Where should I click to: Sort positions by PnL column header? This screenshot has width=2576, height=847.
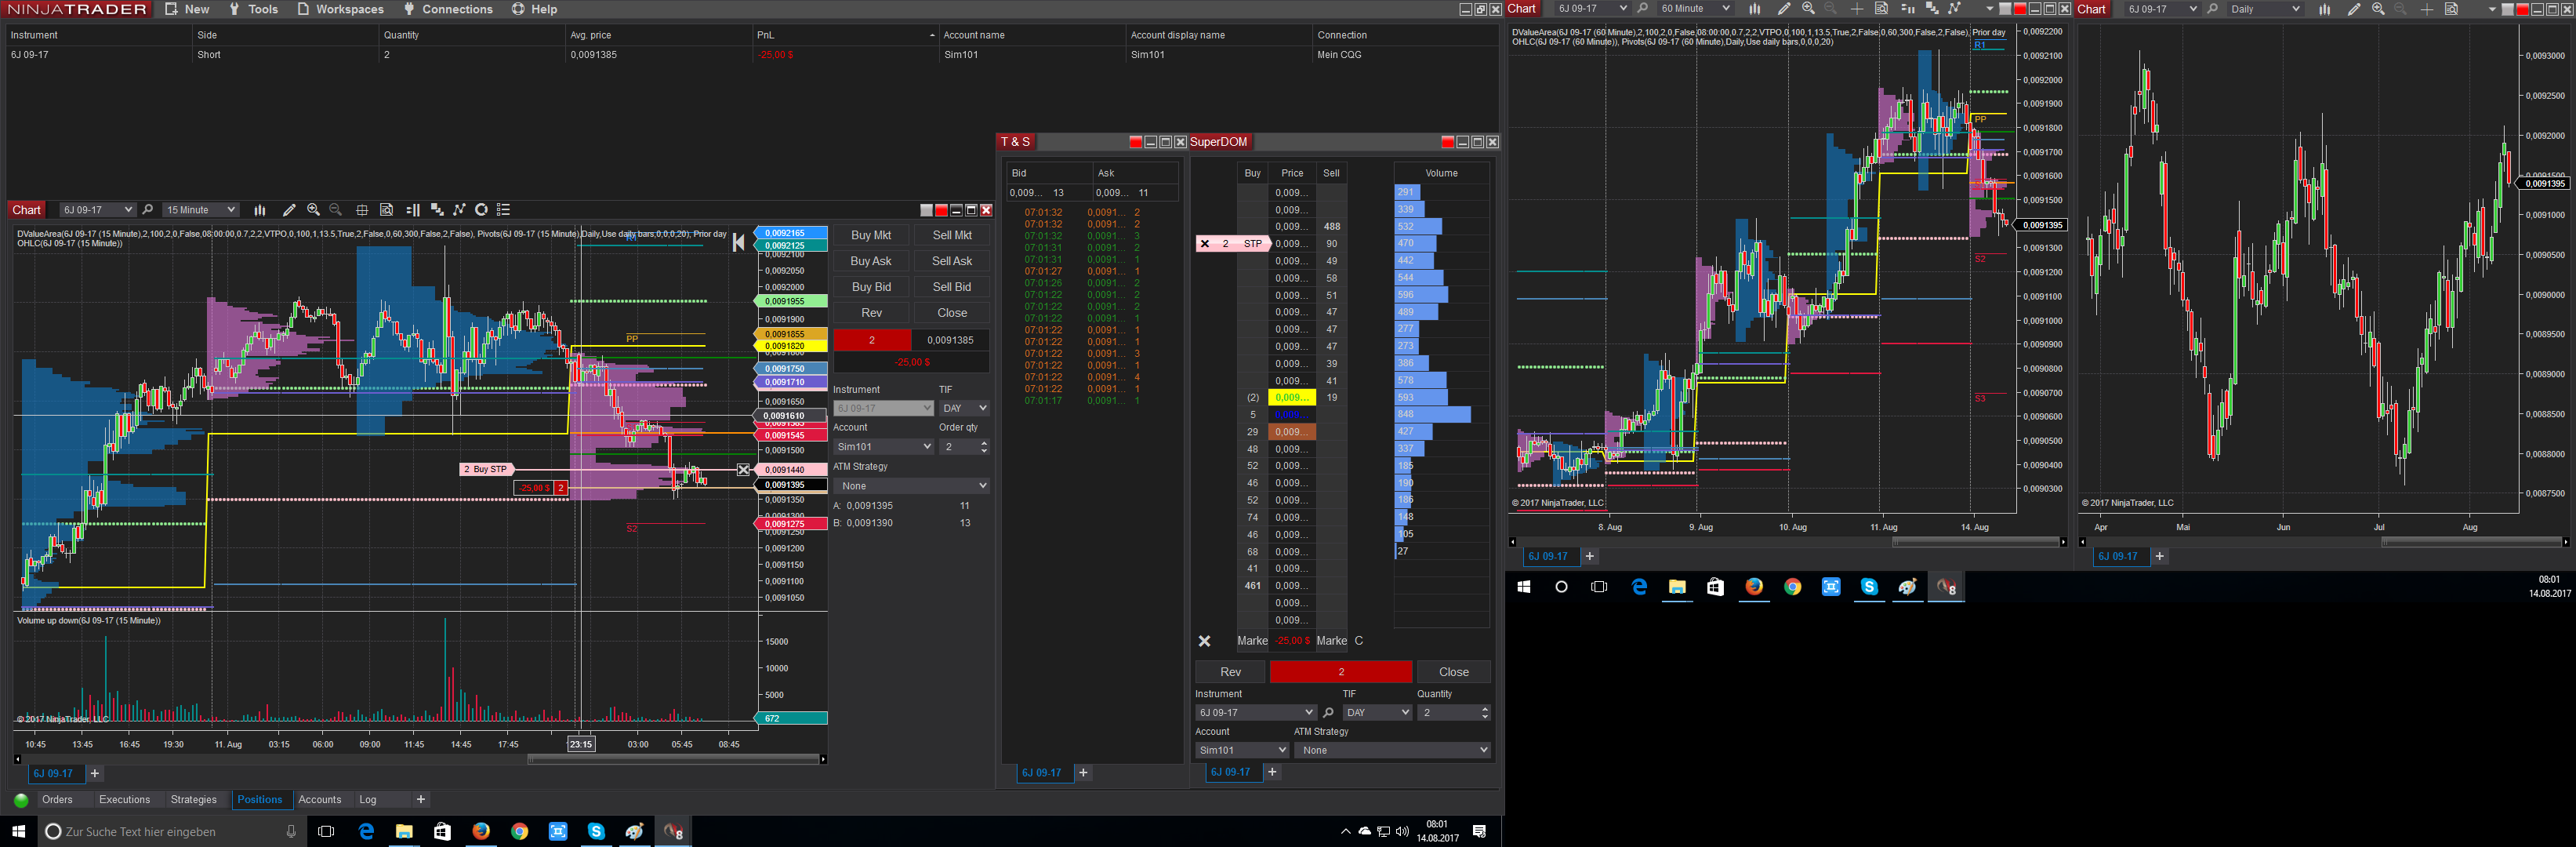pyautogui.click(x=845, y=35)
